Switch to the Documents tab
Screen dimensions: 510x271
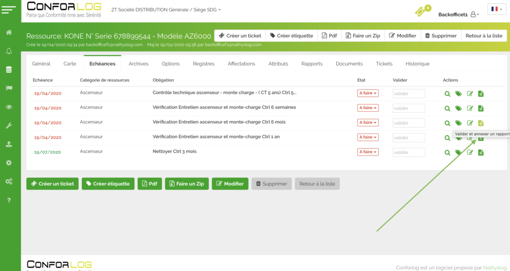tap(349, 64)
